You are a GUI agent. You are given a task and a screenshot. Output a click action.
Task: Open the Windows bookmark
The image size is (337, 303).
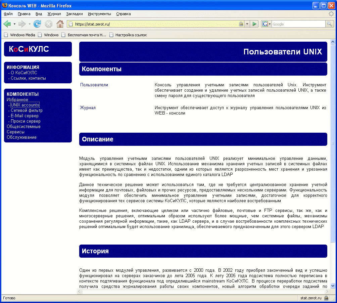click(49, 35)
